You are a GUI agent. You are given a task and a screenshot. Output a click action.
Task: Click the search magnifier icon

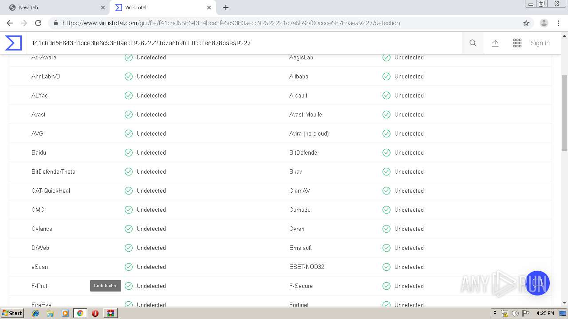click(x=473, y=43)
